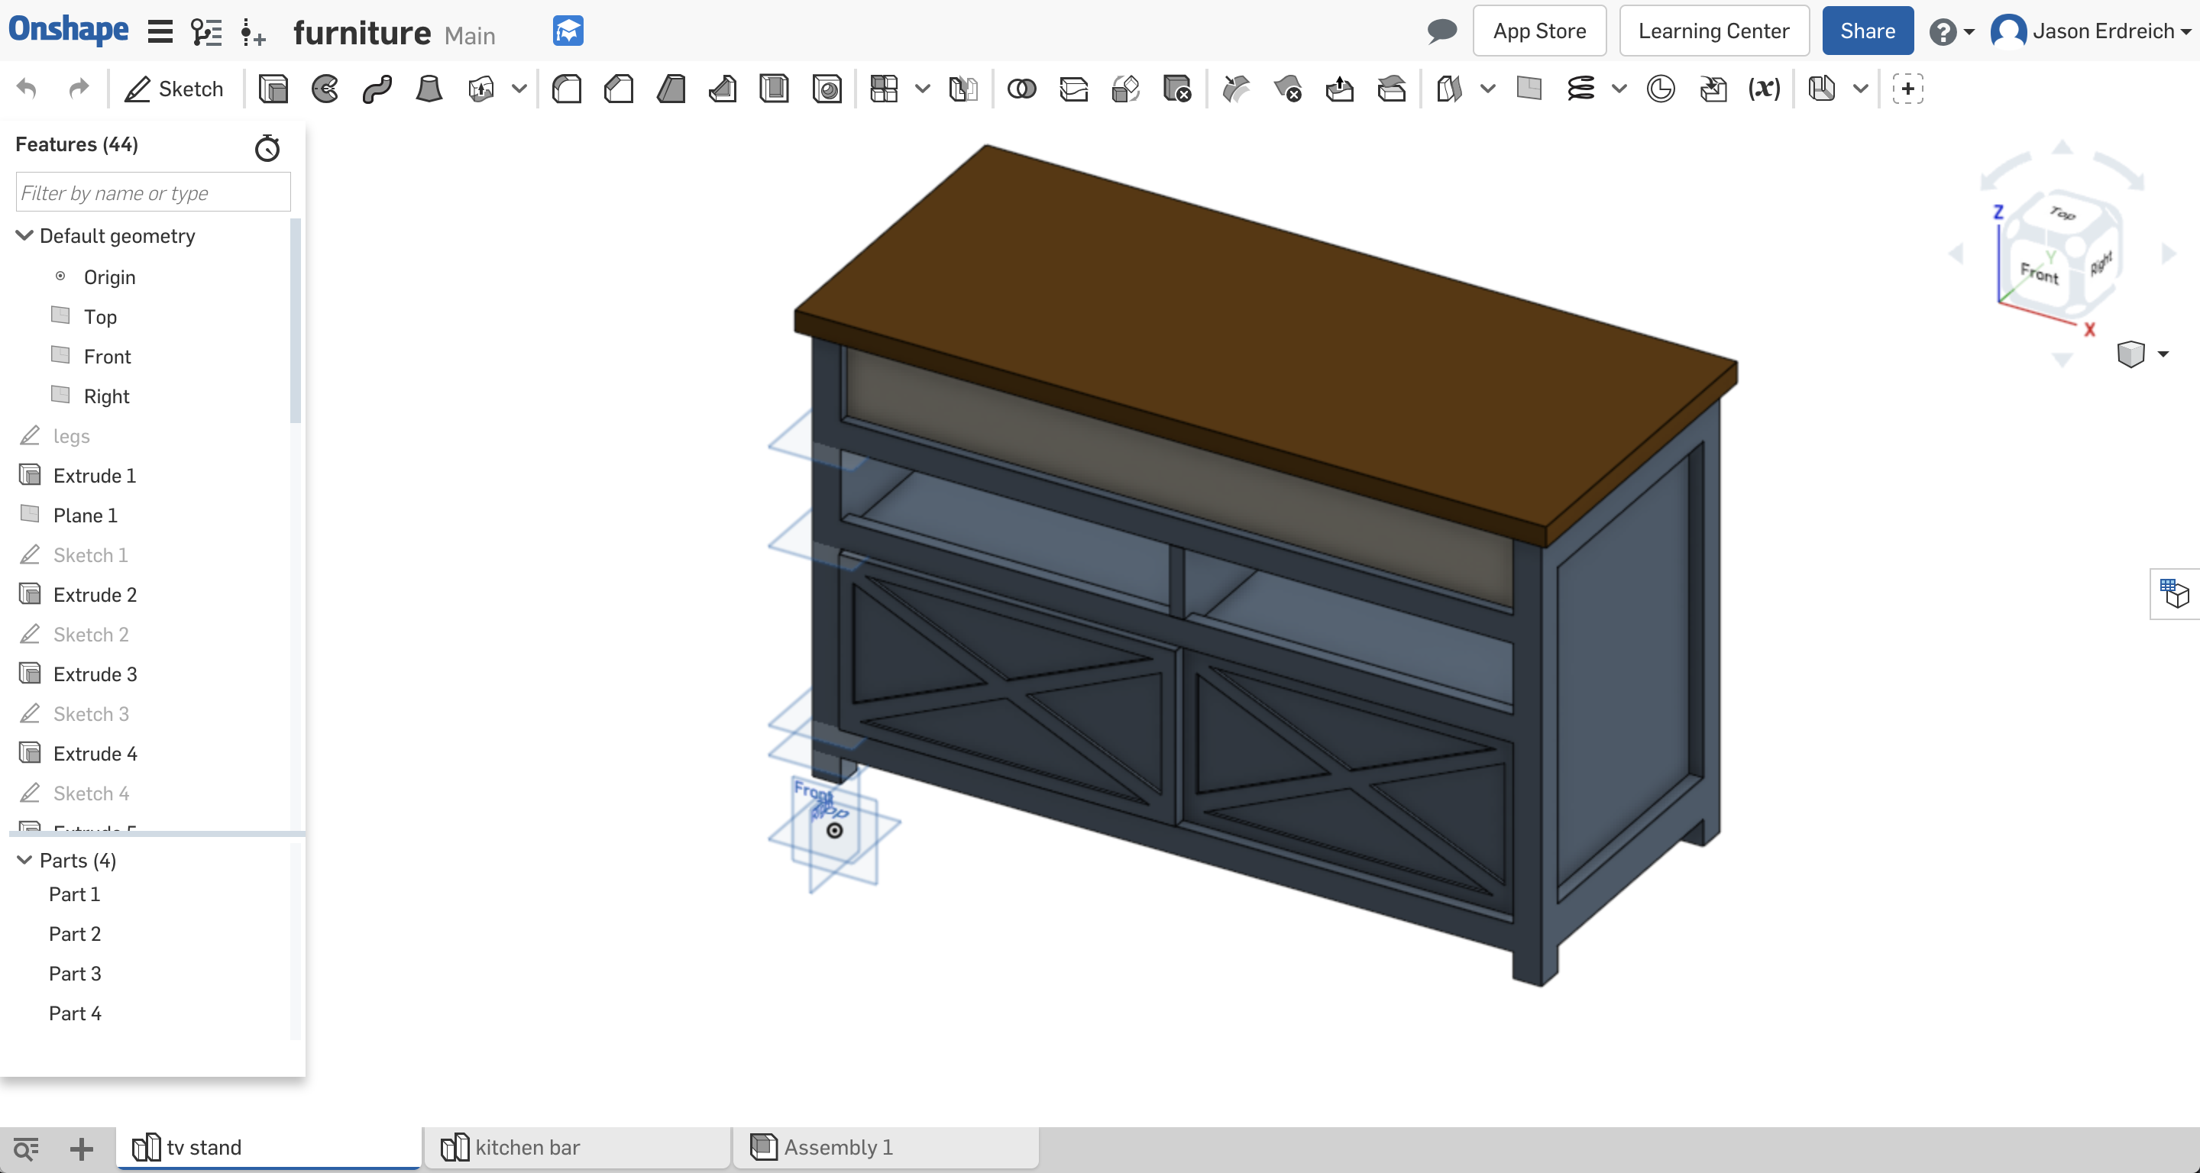Switch to the Assembly 1 tab
Viewport: 2200px width, 1173px height.
pos(838,1149)
